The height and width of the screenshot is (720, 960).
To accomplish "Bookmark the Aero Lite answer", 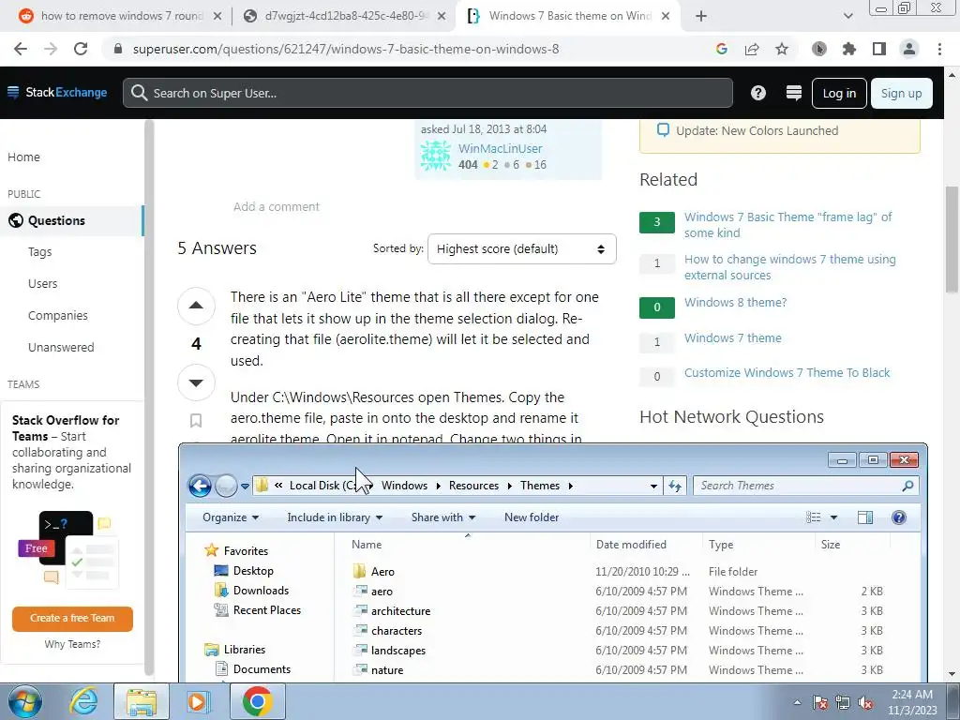I will pyautogui.click(x=196, y=421).
